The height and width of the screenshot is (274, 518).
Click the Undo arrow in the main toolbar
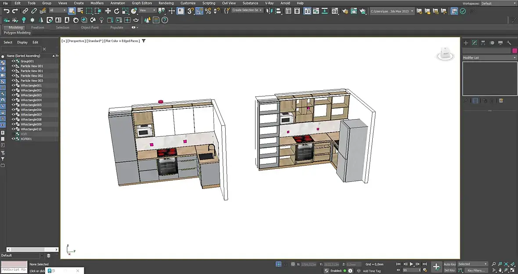[7, 11]
